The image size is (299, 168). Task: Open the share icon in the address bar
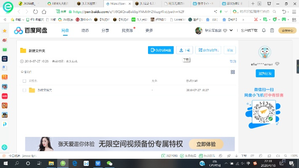215,12
